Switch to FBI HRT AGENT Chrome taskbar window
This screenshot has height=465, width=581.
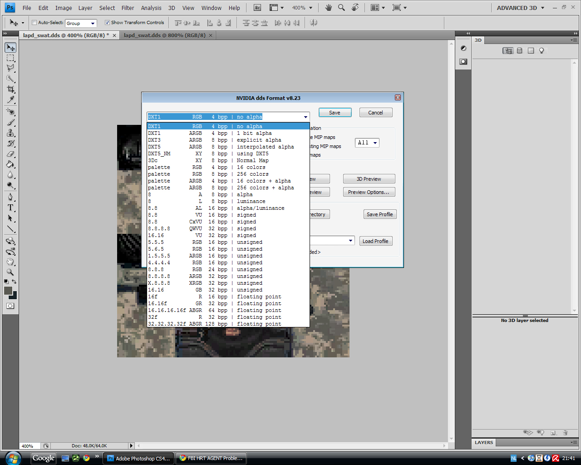pyautogui.click(x=211, y=458)
